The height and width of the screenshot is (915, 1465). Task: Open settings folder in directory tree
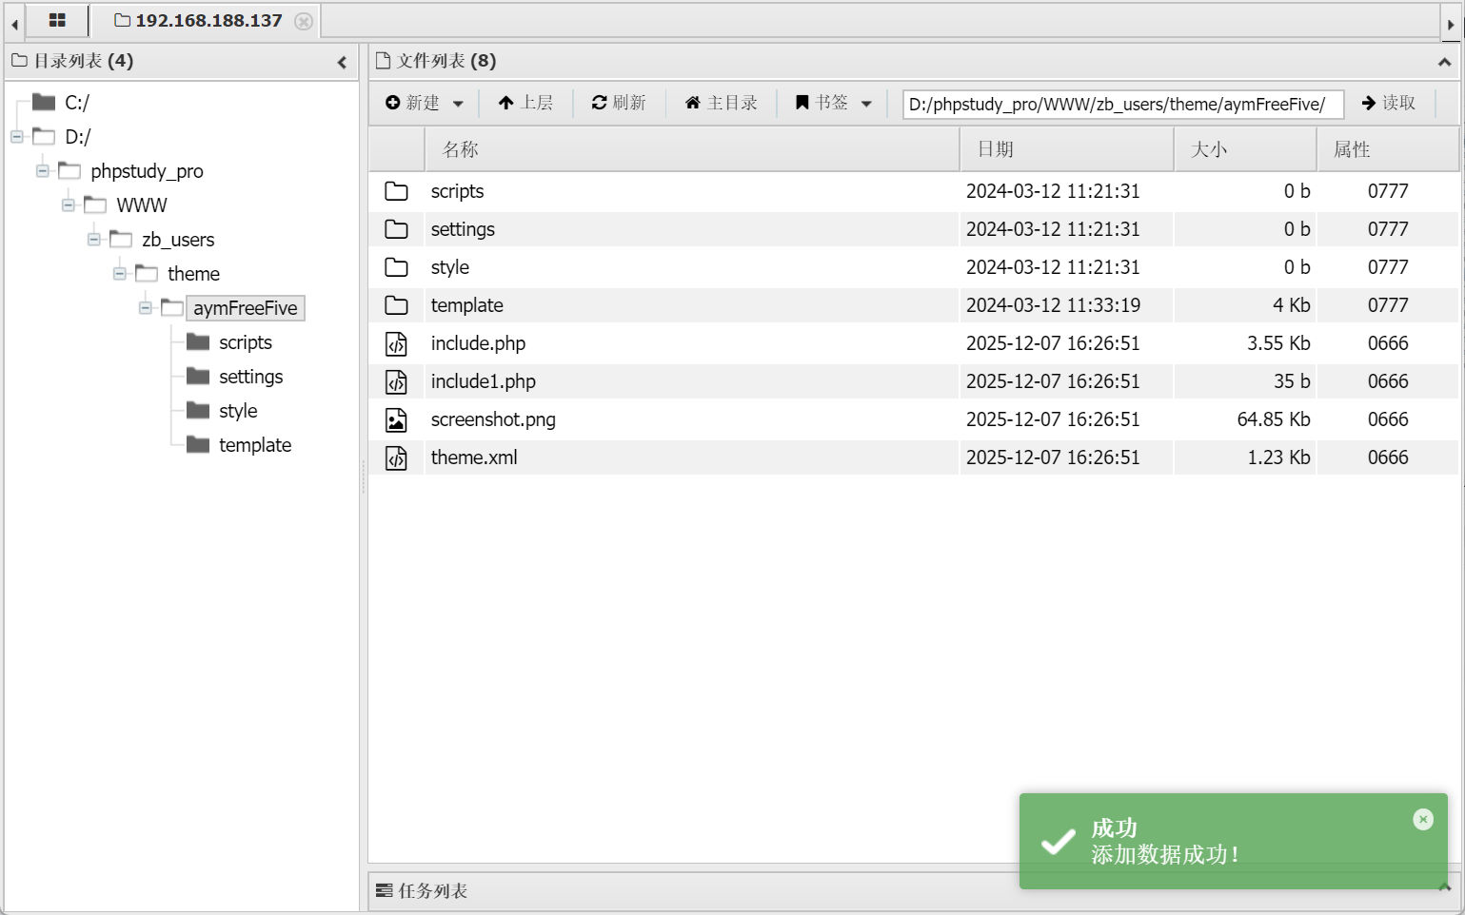click(251, 377)
